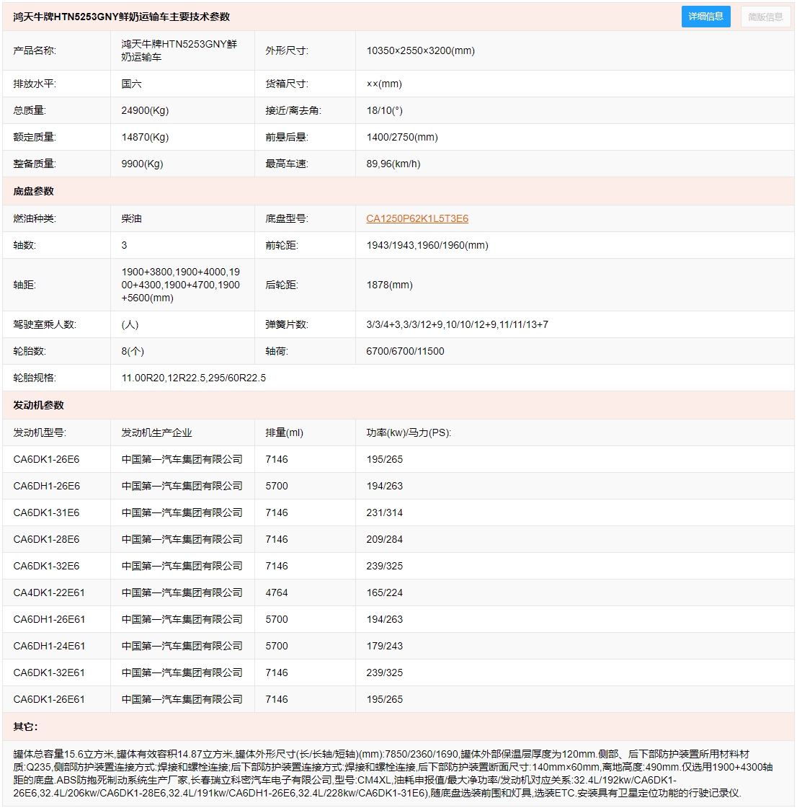Select engine model CA6DK1-26E6
The image size is (797, 808).
pos(46,459)
